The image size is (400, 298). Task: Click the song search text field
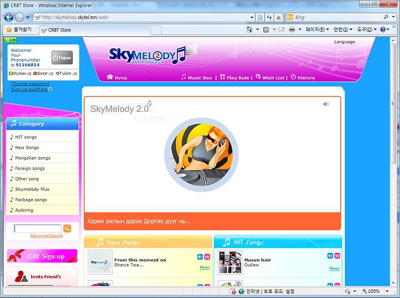point(38,229)
